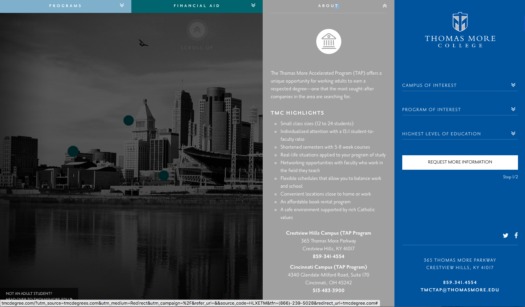Call Crestview Hills campus number 859-341-4554

pyautogui.click(x=328, y=257)
